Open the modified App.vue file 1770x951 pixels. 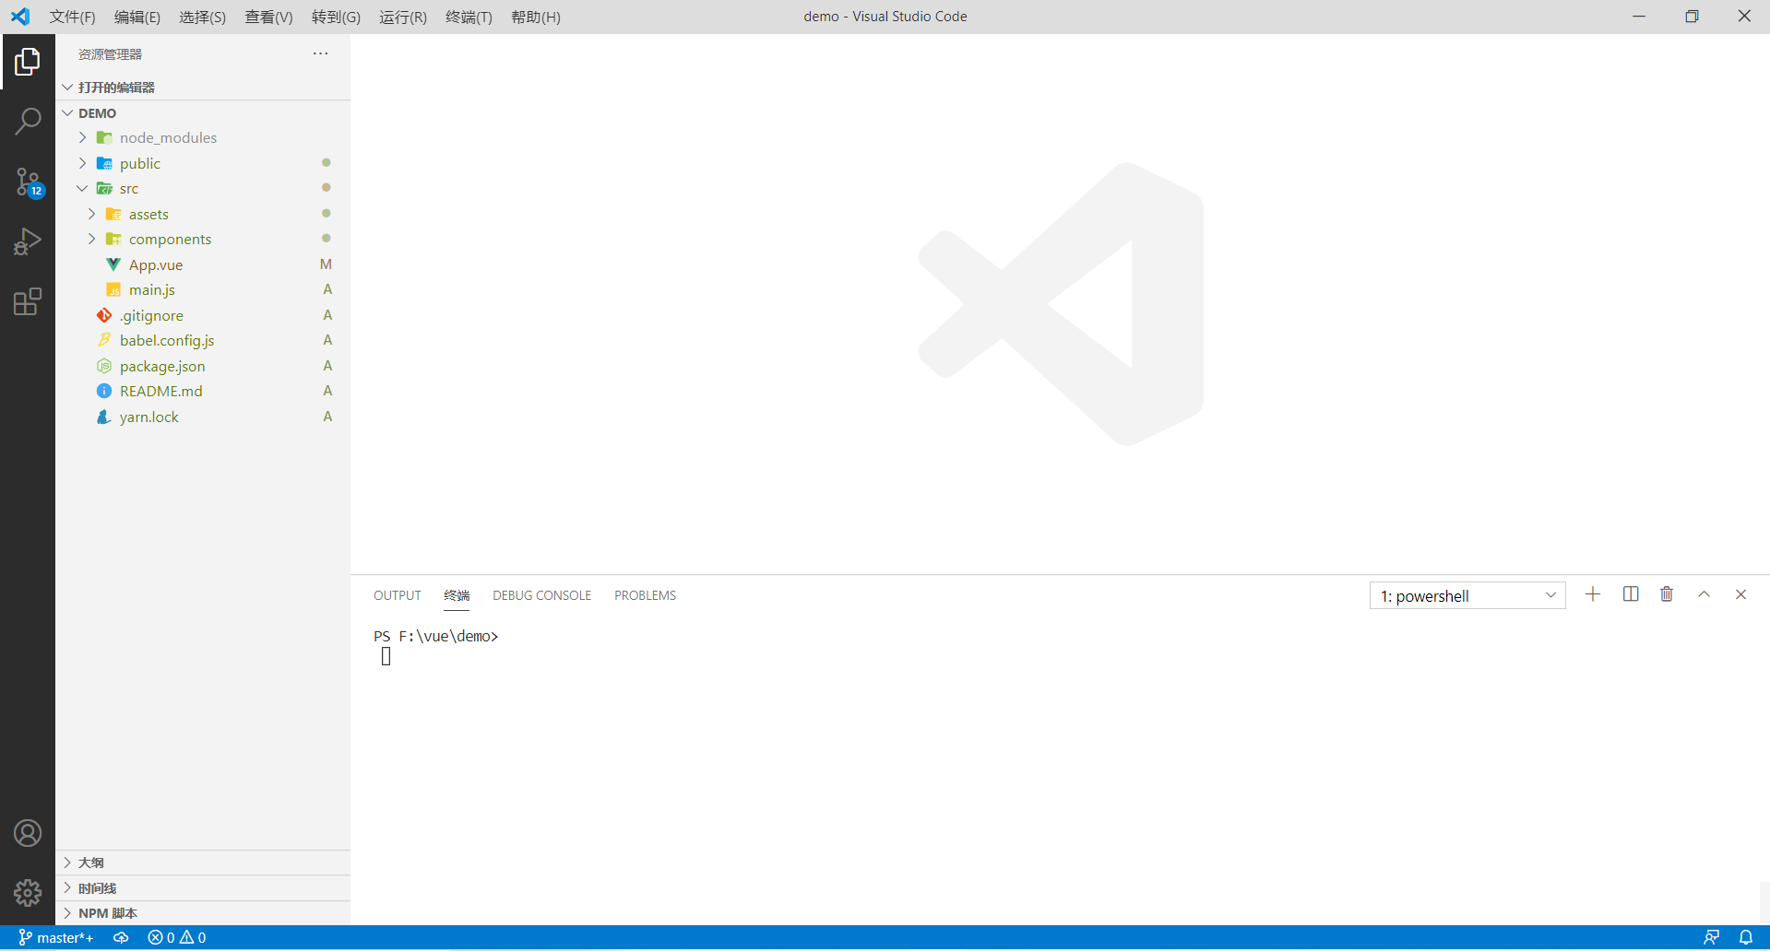tap(156, 264)
